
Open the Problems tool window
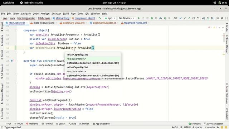coord(32,124)
